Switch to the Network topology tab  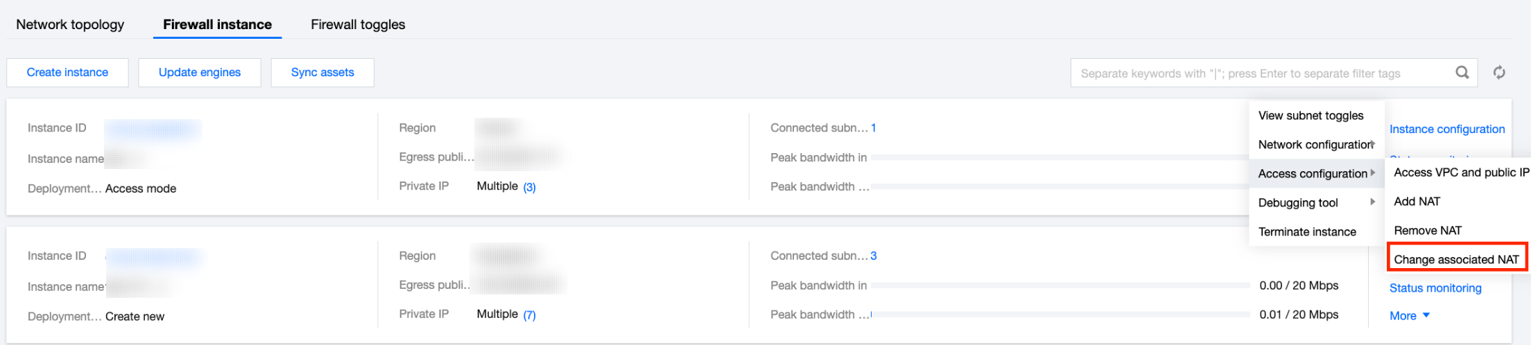[70, 24]
